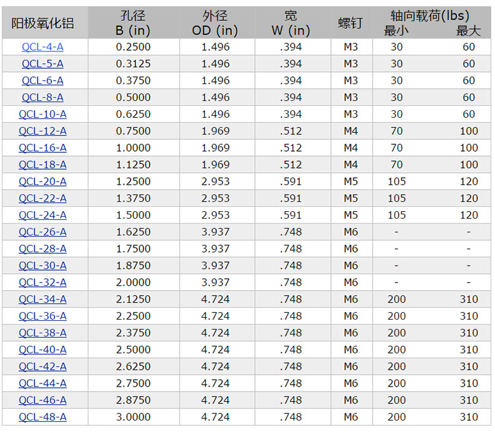Open the QCL-26-A product link

coord(43,232)
